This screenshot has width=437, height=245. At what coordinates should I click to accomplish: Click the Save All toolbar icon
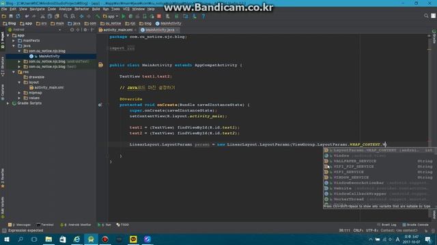pyautogui.click(x=11, y=16)
